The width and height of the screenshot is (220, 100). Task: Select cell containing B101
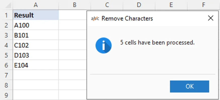pos(35,35)
